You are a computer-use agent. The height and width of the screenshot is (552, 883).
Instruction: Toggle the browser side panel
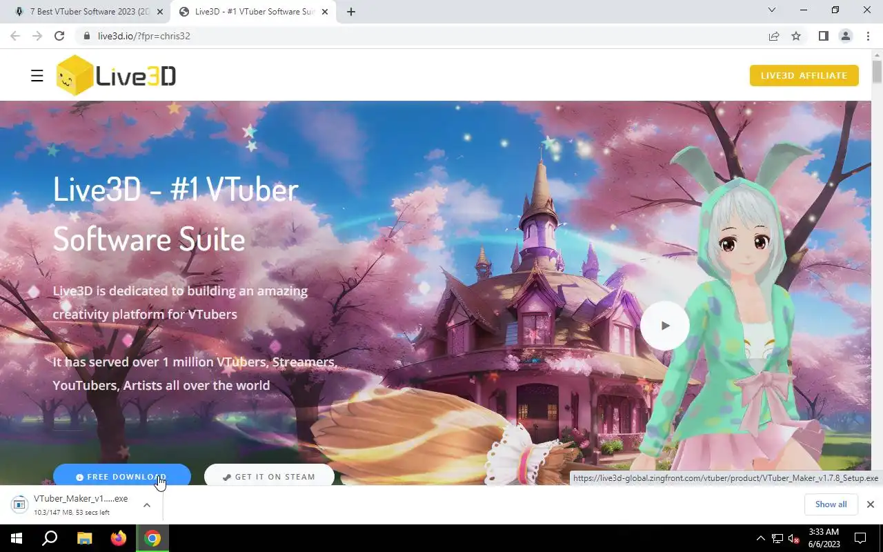coord(823,36)
